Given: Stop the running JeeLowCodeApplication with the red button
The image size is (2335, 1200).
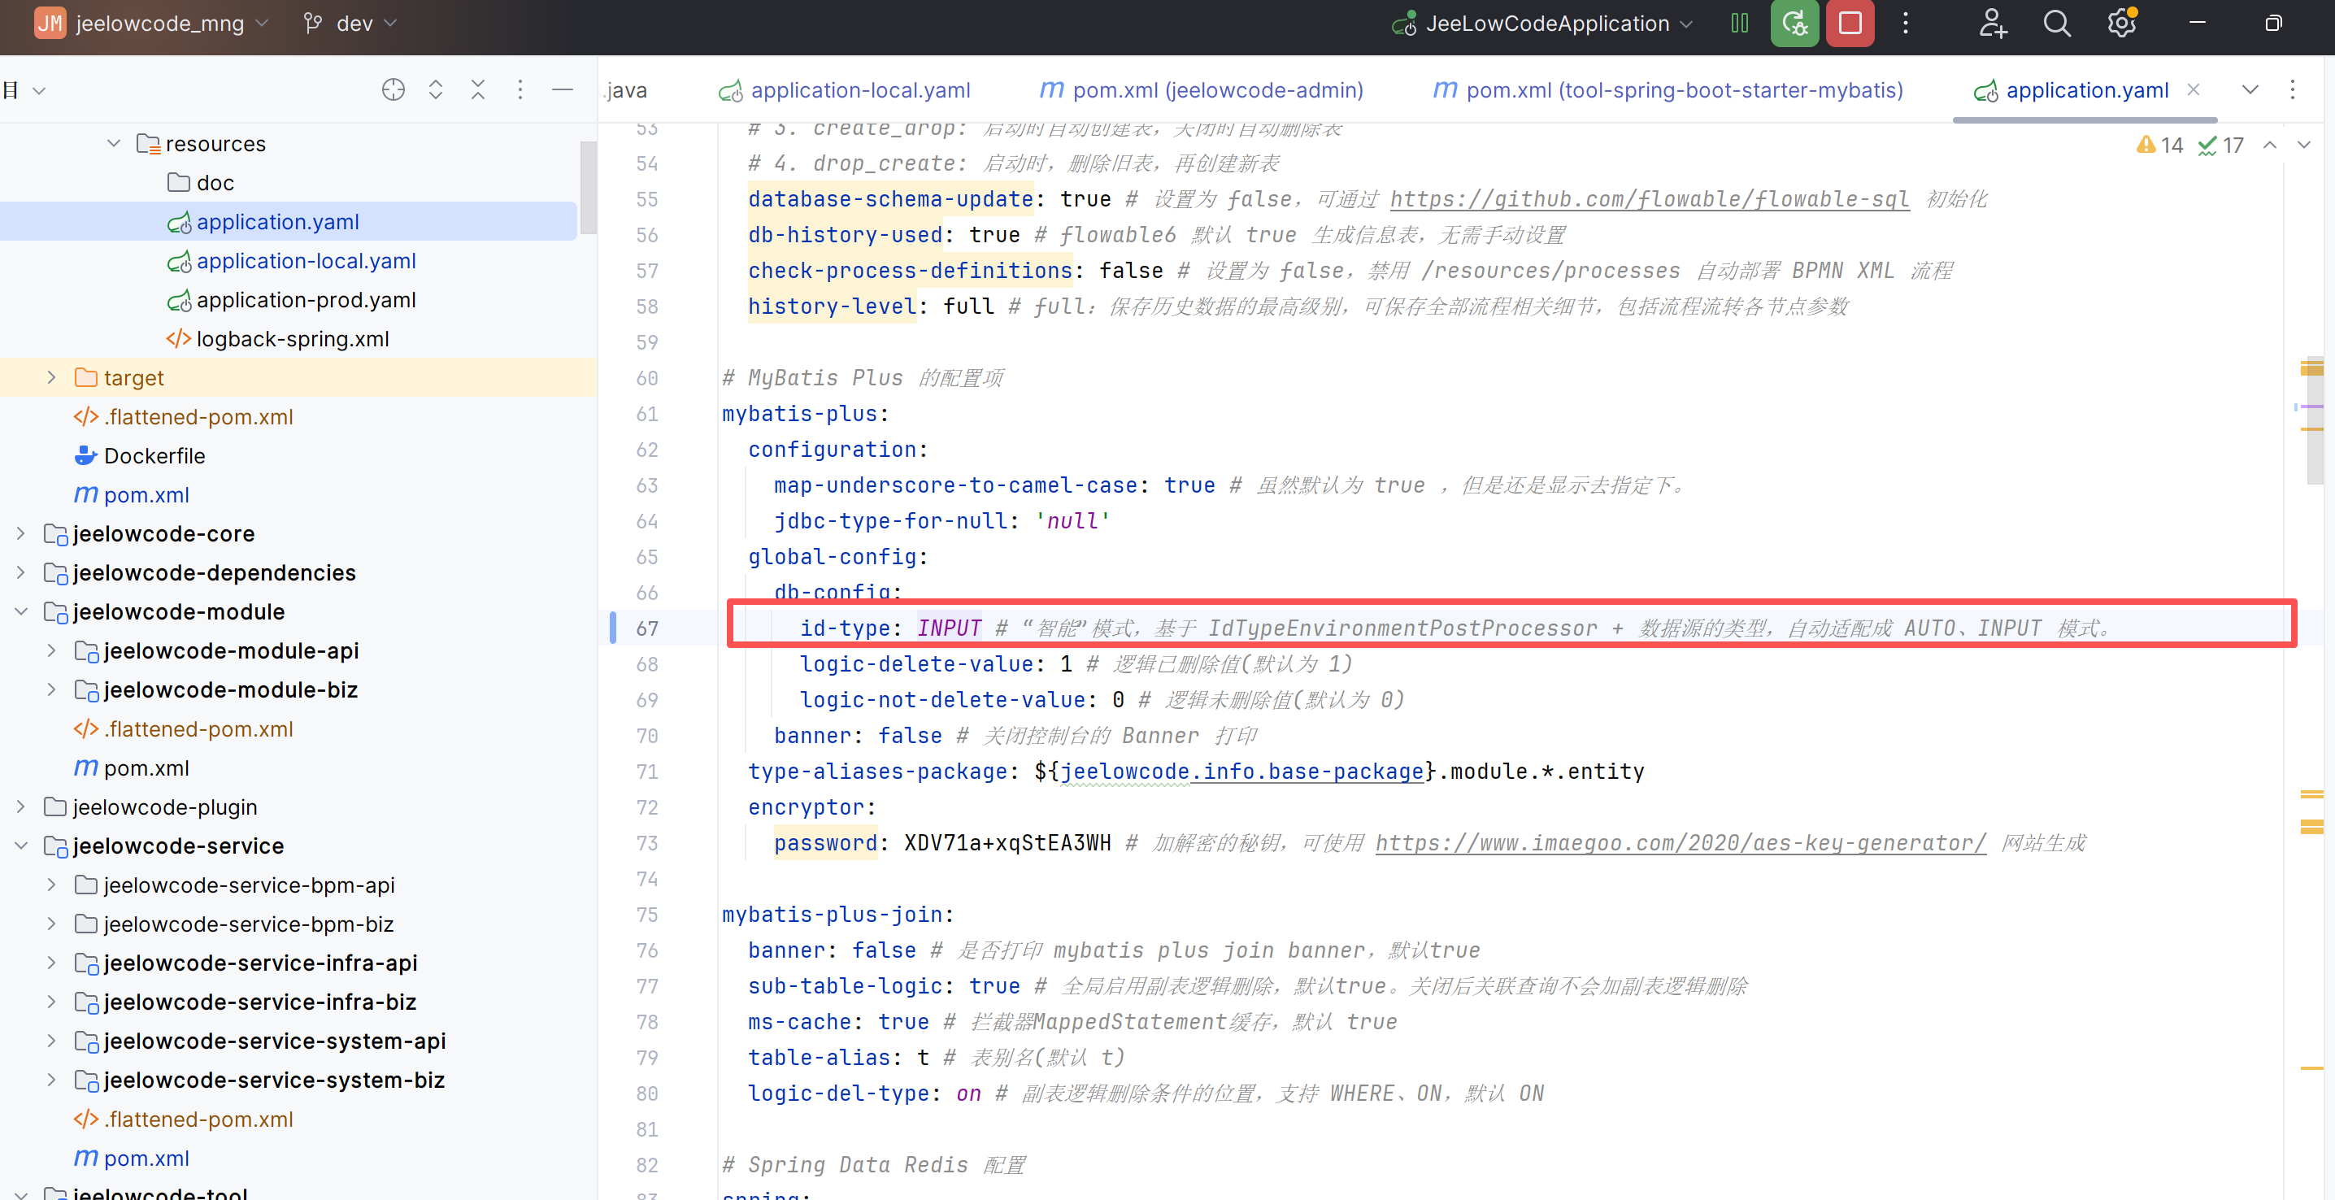Looking at the screenshot, I should click(x=1849, y=24).
